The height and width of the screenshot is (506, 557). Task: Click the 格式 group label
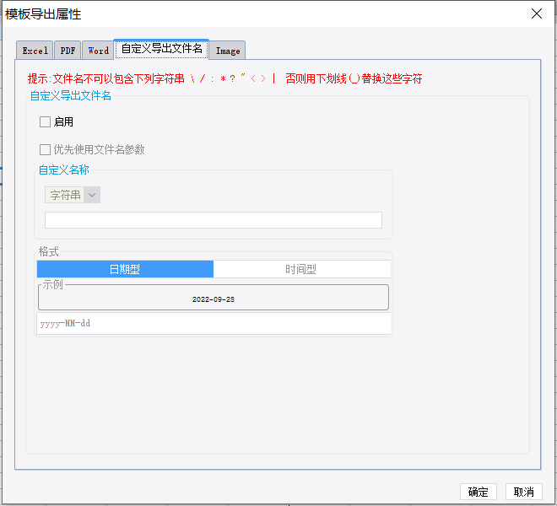tap(49, 252)
